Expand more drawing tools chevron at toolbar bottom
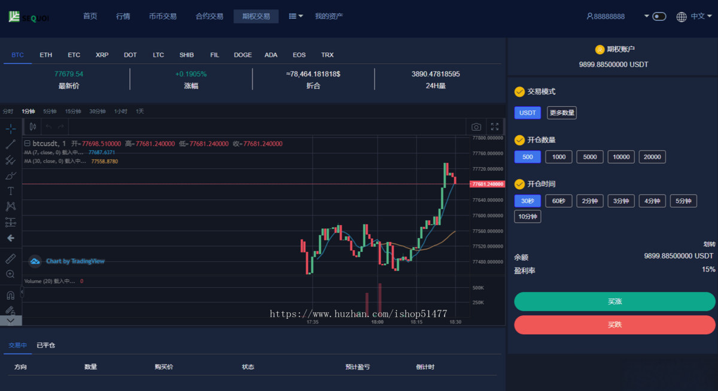The image size is (718, 391). coord(11,321)
